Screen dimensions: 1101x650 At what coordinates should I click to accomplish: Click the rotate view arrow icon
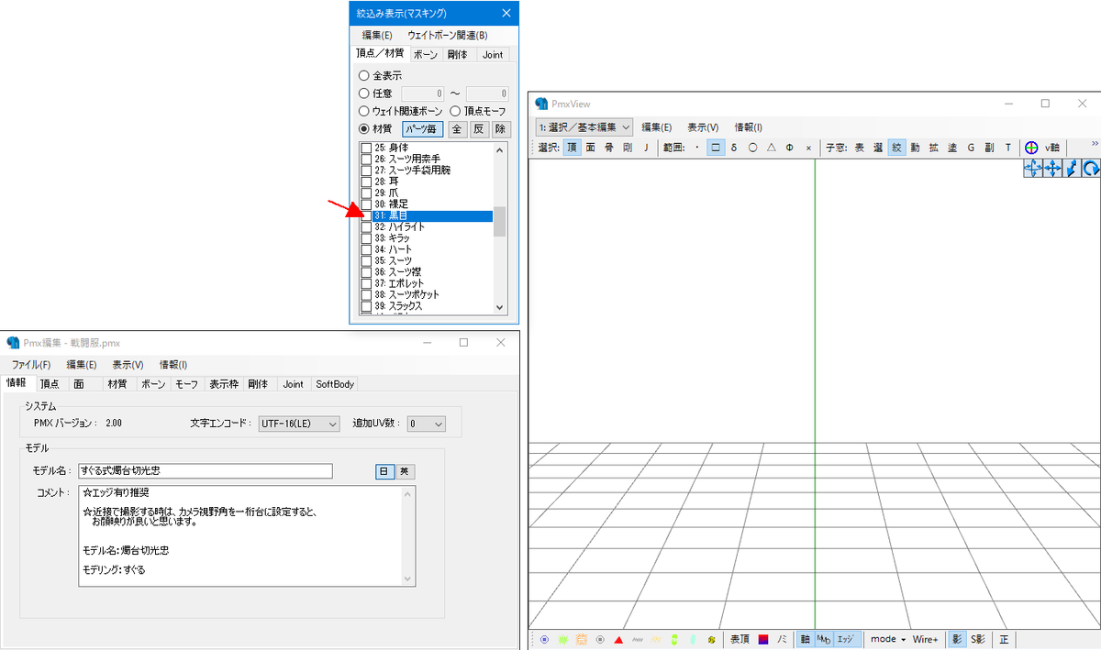pyautogui.click(x=1091, y=168)
